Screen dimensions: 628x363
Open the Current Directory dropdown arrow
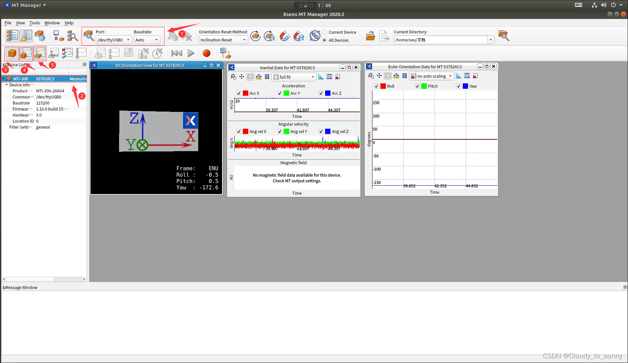tap(491, 40)
